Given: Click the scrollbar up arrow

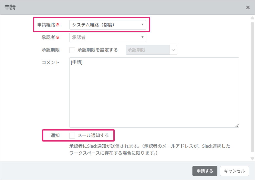Looking at the screenshot, I should [x=252, y=18].
